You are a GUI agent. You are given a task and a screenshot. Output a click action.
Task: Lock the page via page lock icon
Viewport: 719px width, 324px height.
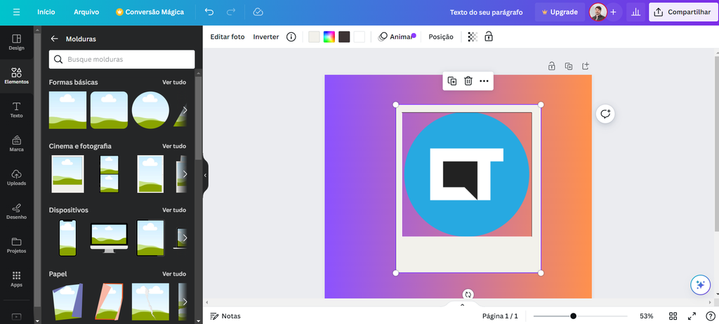(552, 66)
